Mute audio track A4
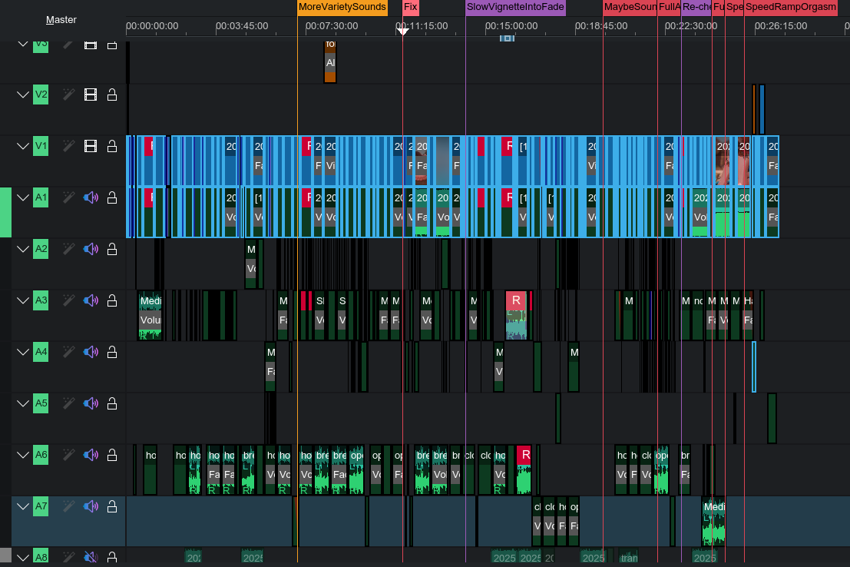Image resolution: width=850 pixels, height=567 pixels. coord(91,352)
